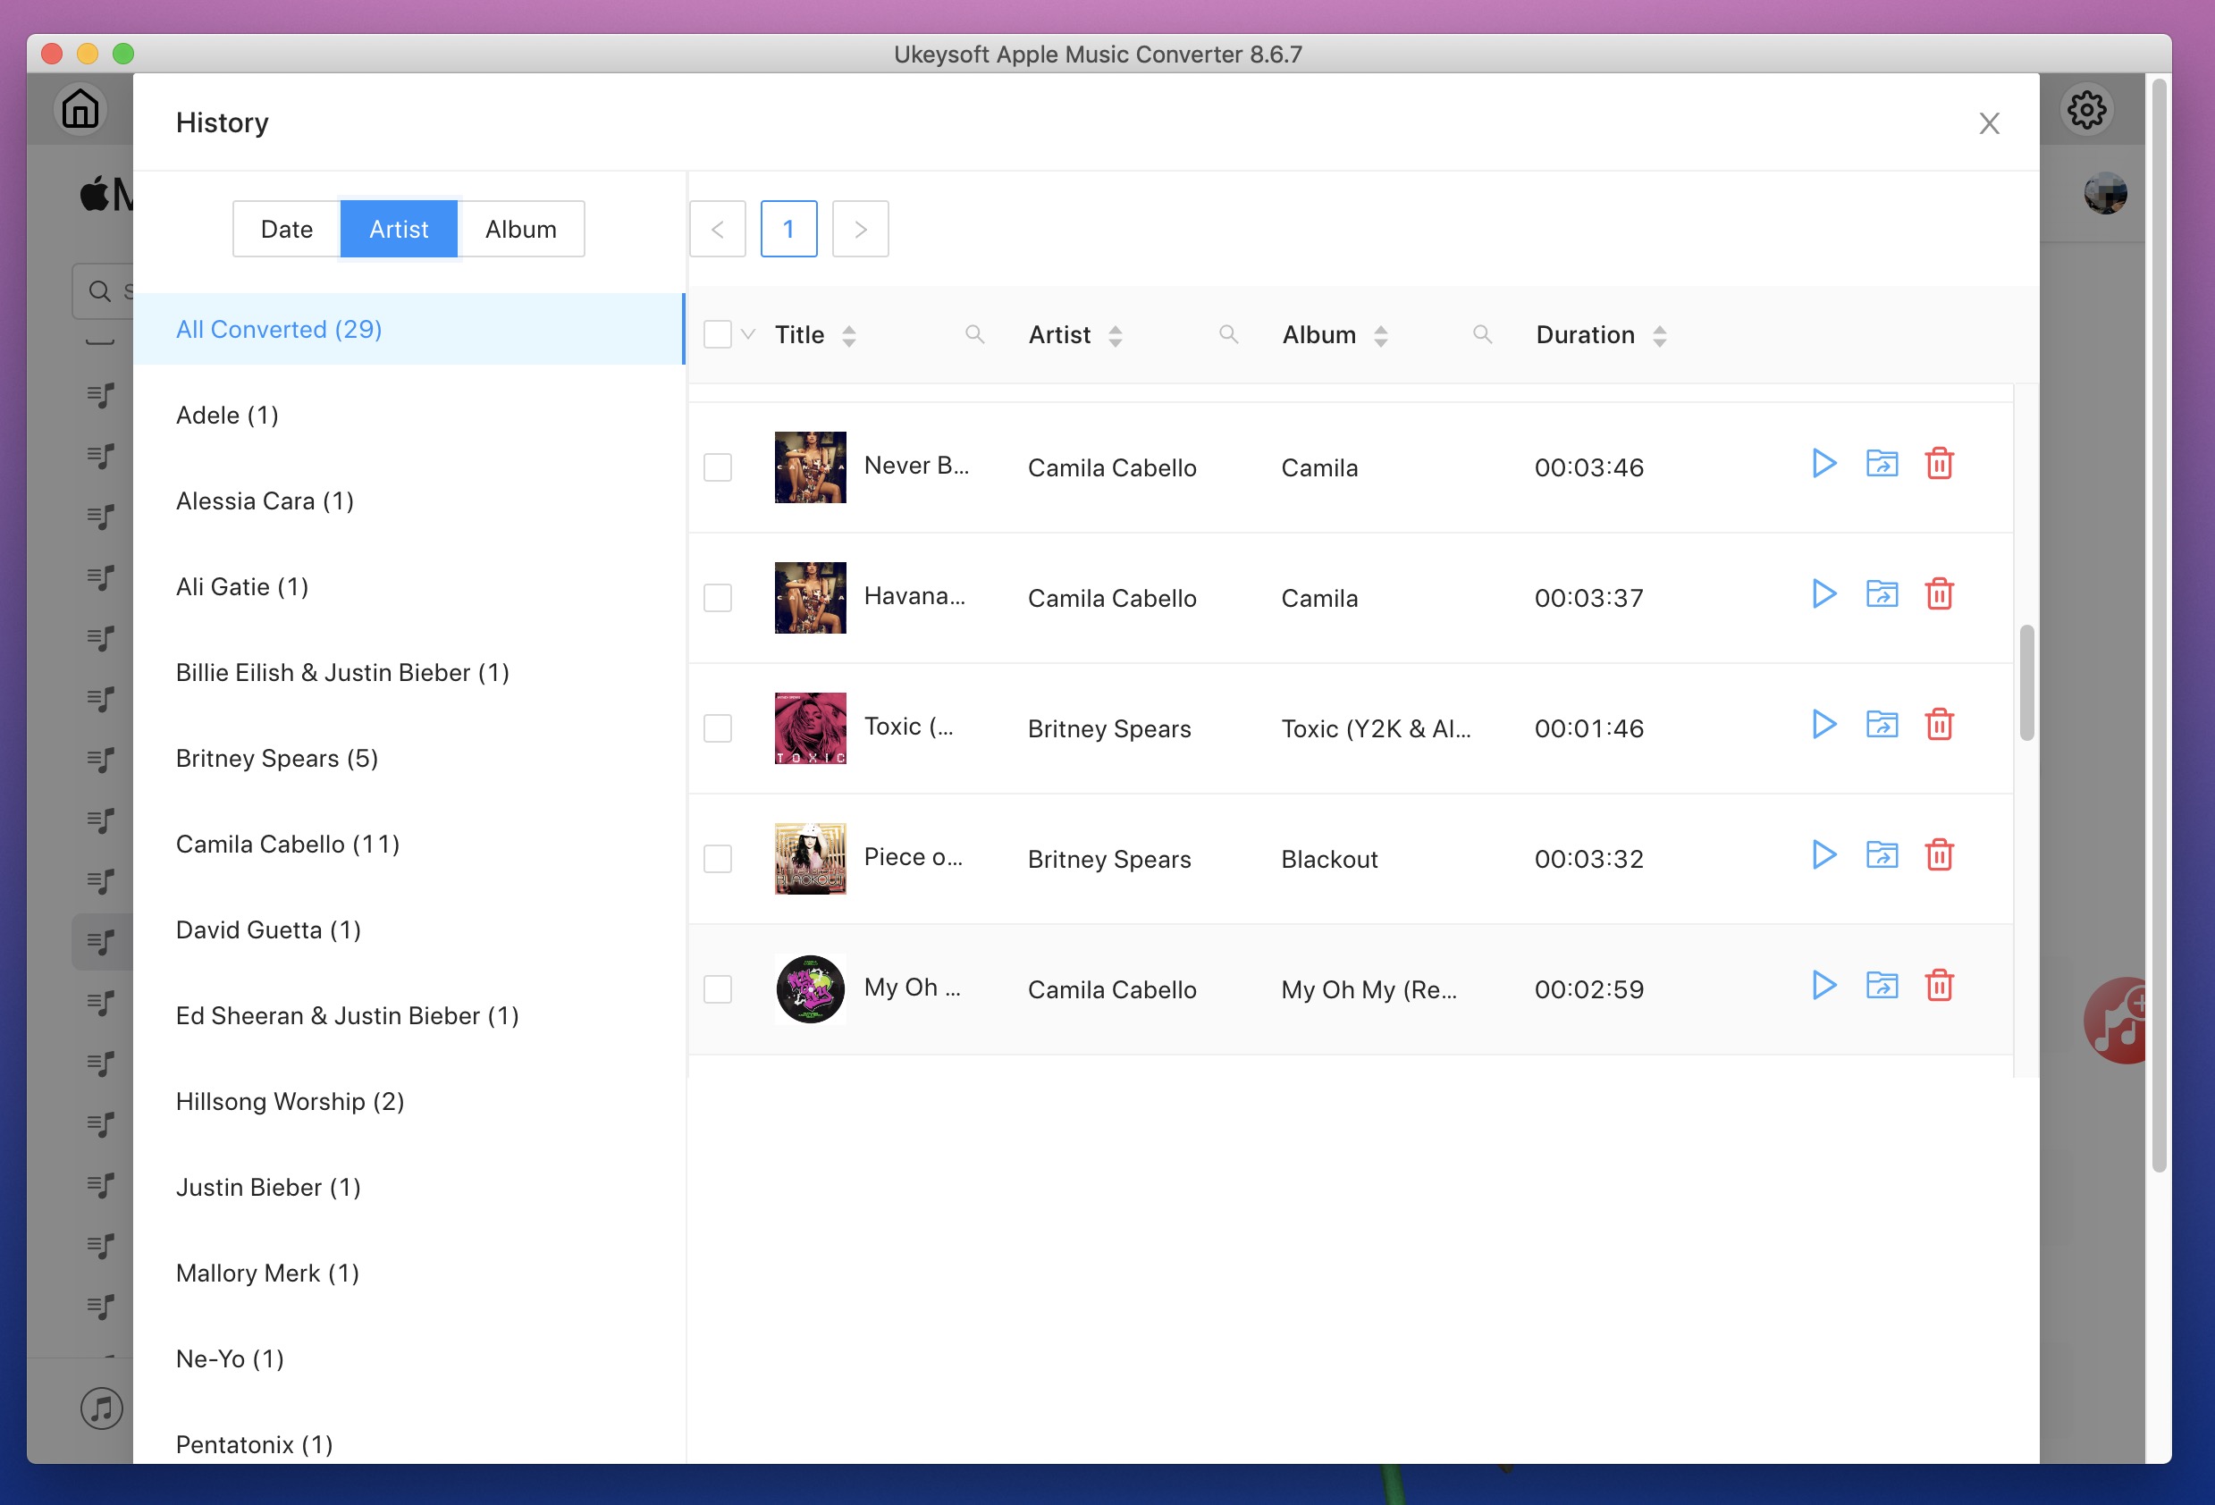Image resolution: width=2215 pixels, height=1505 pixels.
Task: Filter by Ed Sheeran & Justin Bieber (1)
Action: tap(408, 1016)
